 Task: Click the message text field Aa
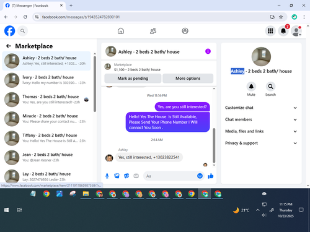tap(169, 176)
